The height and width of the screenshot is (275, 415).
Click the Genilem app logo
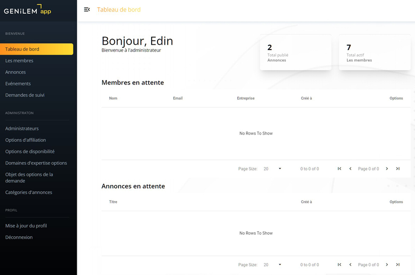tap(28, 10)
